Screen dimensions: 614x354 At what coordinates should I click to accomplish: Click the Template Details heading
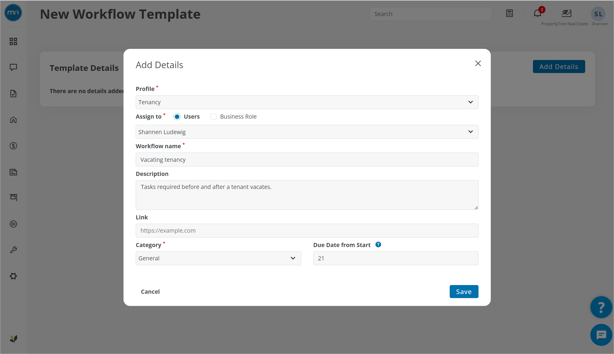(x=84, y=68)
